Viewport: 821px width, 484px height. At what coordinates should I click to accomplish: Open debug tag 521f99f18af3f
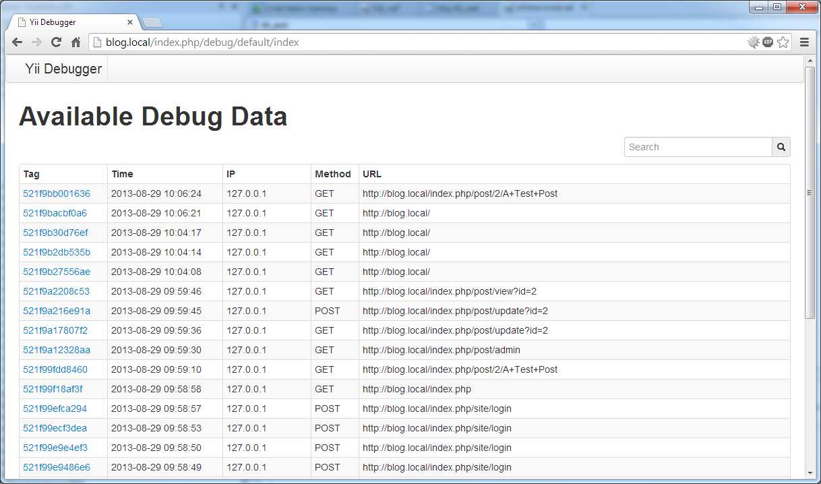click(x=53, y=389)
